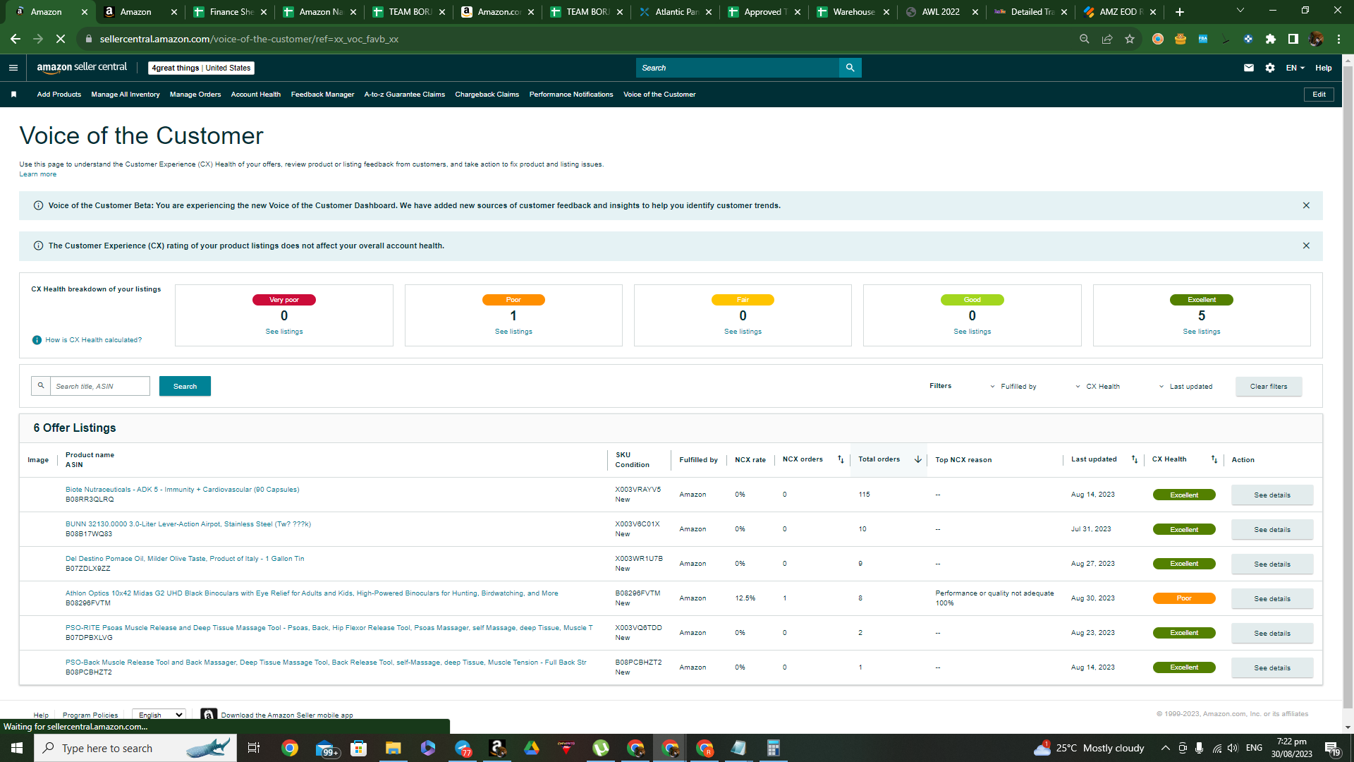Click the bookmark flag icon before Add Products
This screenshot has height=762, width=1354.
tap(13, 95)
